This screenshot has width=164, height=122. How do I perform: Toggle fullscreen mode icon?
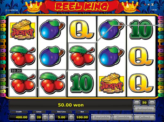click(153, 5)
